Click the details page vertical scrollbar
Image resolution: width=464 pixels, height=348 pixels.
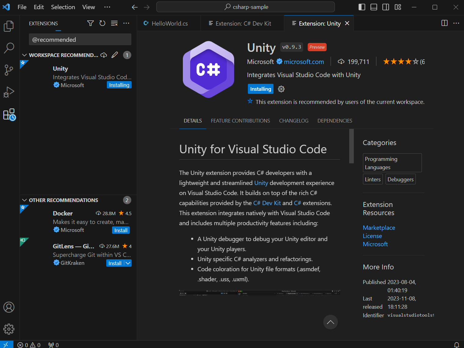tap(351, 146)
